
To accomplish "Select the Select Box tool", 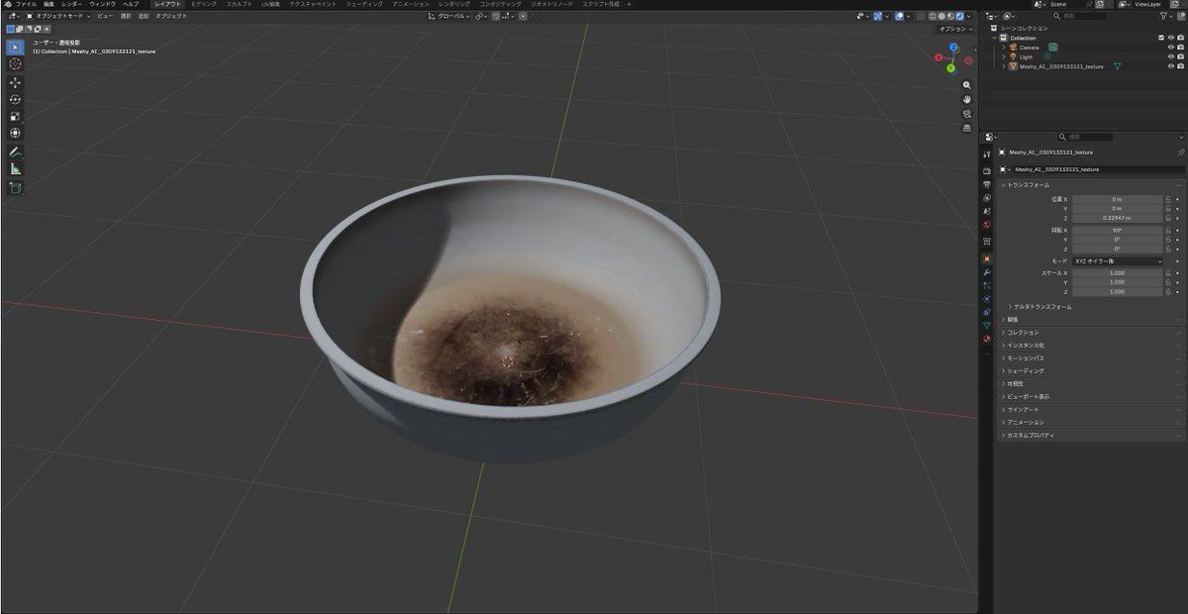I will tap(15, 48).
